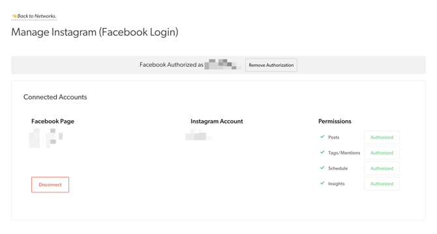
Task: Click the Authorized button for Tags/Mentions
Action: (x=382, y=153)
